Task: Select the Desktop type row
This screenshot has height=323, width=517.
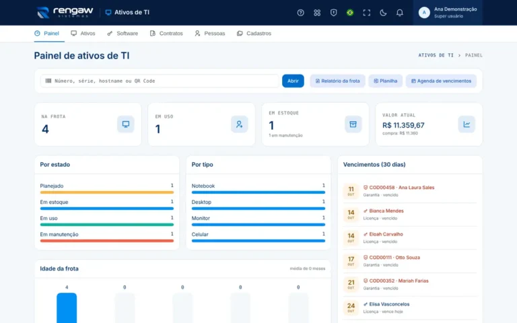Action: click(x=258, y=205)
